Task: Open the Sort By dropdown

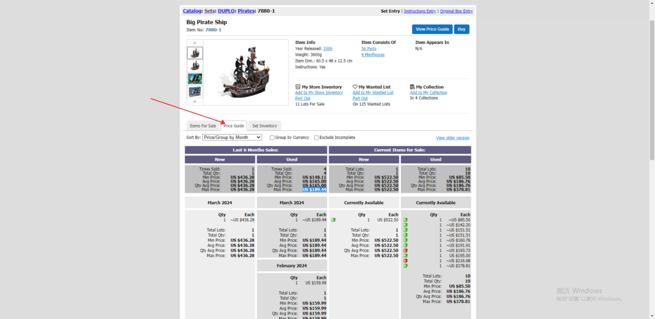Action: [x=232, y=137]
